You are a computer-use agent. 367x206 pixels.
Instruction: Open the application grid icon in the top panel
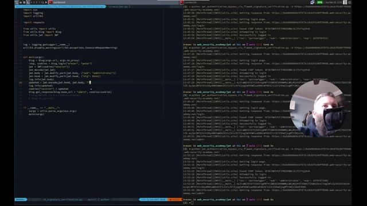[x=345, y=2]
